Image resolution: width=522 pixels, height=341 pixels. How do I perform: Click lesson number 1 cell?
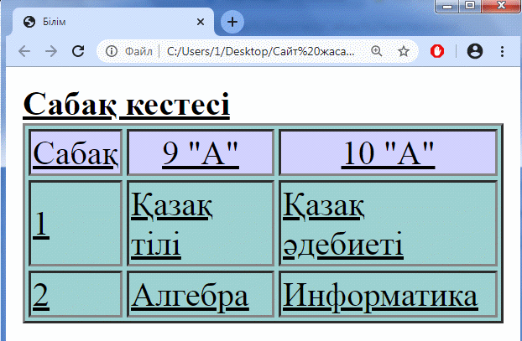point(76,223)
